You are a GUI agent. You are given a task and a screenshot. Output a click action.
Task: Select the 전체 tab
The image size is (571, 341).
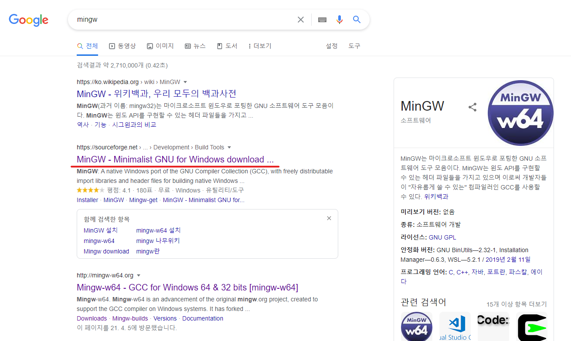(88, 46)
